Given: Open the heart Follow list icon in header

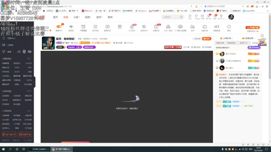Looking at the screenshot, I should [x=196, y=16].
